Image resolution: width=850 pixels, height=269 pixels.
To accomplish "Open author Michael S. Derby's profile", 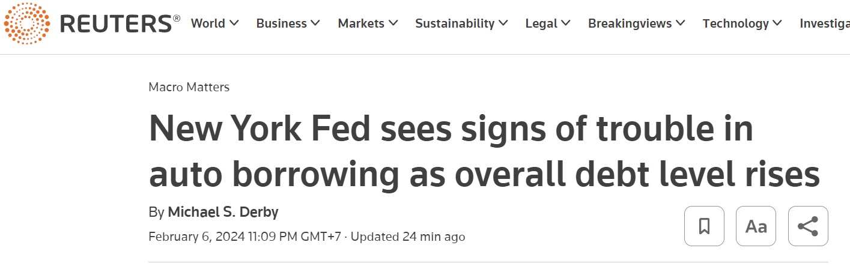I will [x=223, y=213].
